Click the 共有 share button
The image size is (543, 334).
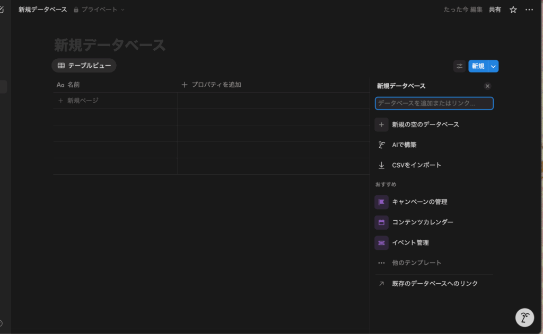(495, 10)
